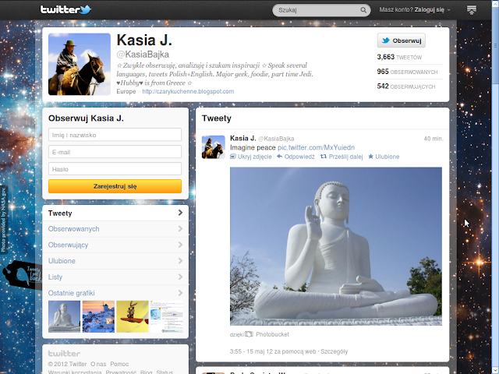Click the O nas footer link
Image resolution: width=499 pixels, height=374 pixels.
(x=98, y=364)
